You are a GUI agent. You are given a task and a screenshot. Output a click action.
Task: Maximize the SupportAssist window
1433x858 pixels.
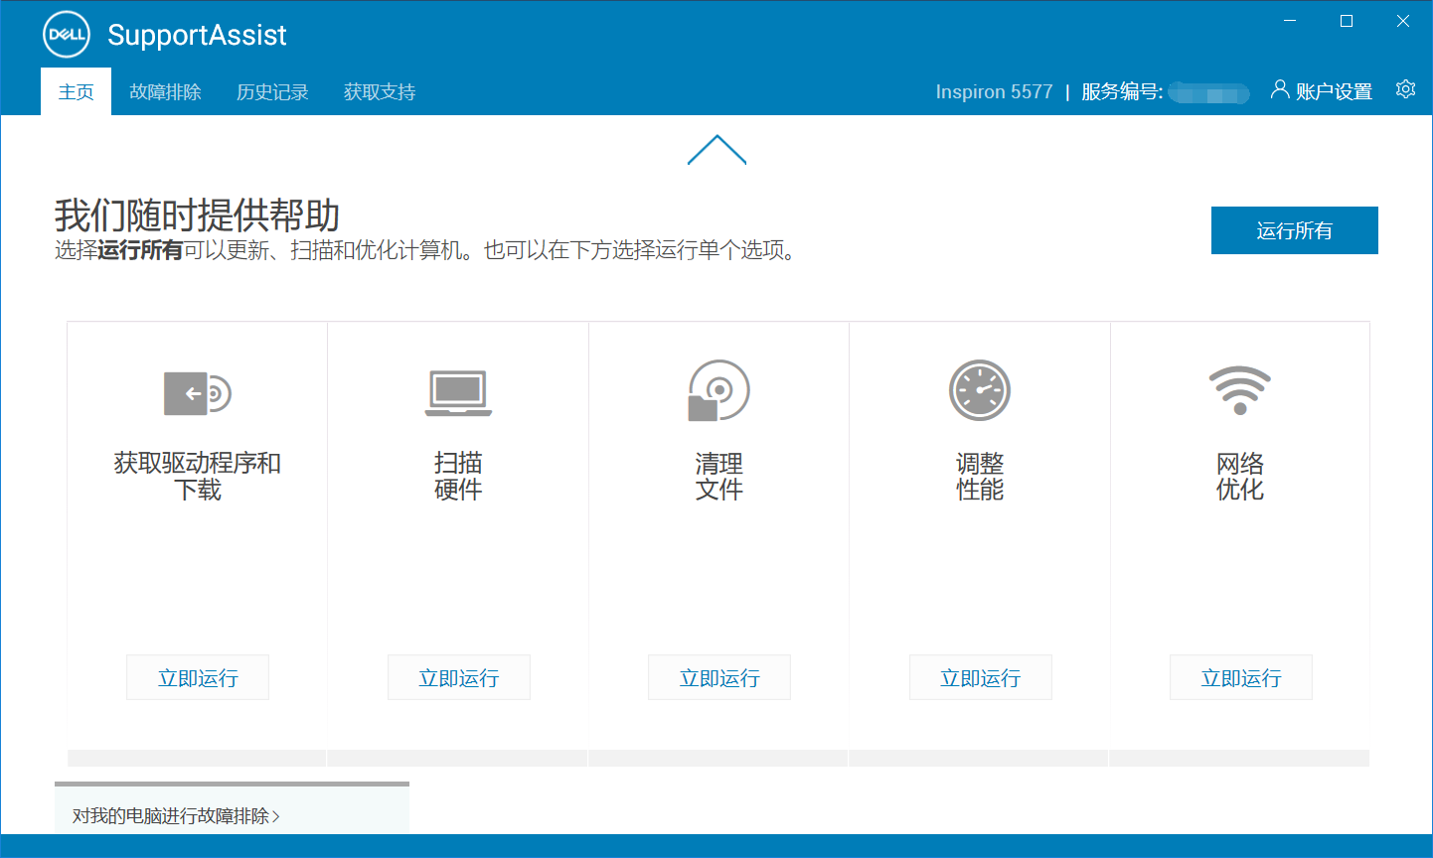(x=1347, y=21)
